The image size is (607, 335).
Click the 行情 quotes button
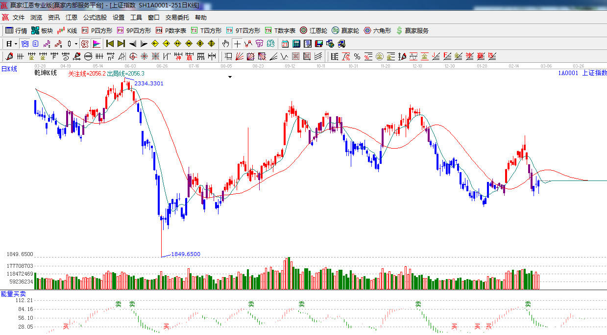click(x=16, y=30)
